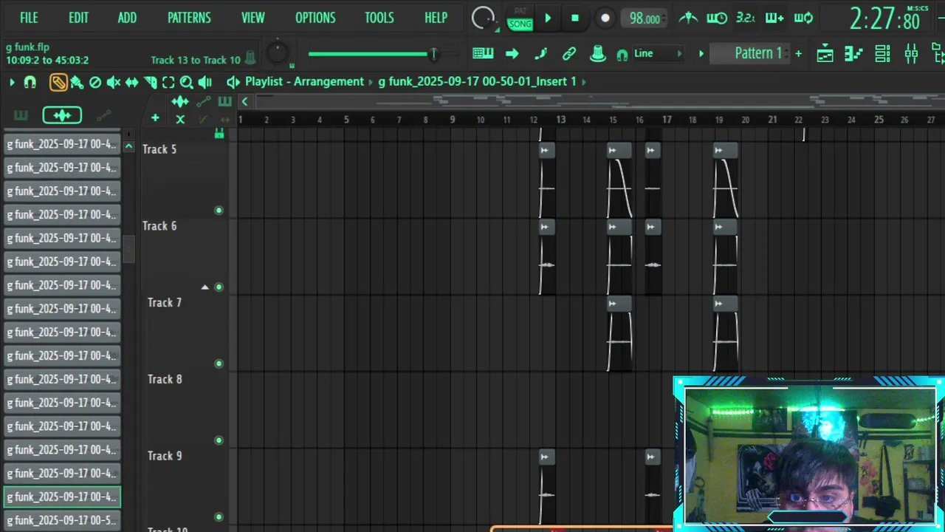Viewport: 945px width, 532px height.
Task: Toggle Track 6 mute switch
Action: pyautogui.click(x=219, y=287)
